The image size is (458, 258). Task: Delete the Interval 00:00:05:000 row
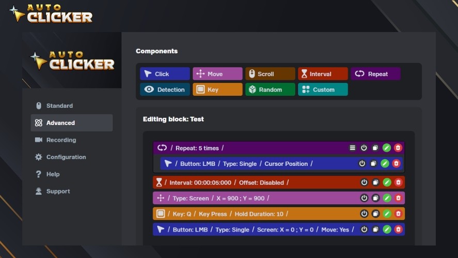click(398, 183)
